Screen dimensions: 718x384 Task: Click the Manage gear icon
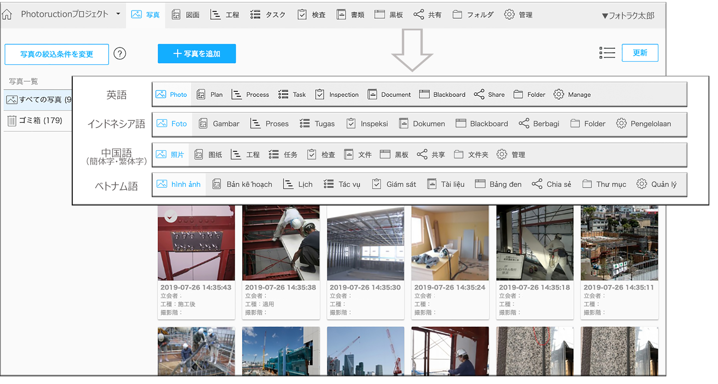(559, 94)
